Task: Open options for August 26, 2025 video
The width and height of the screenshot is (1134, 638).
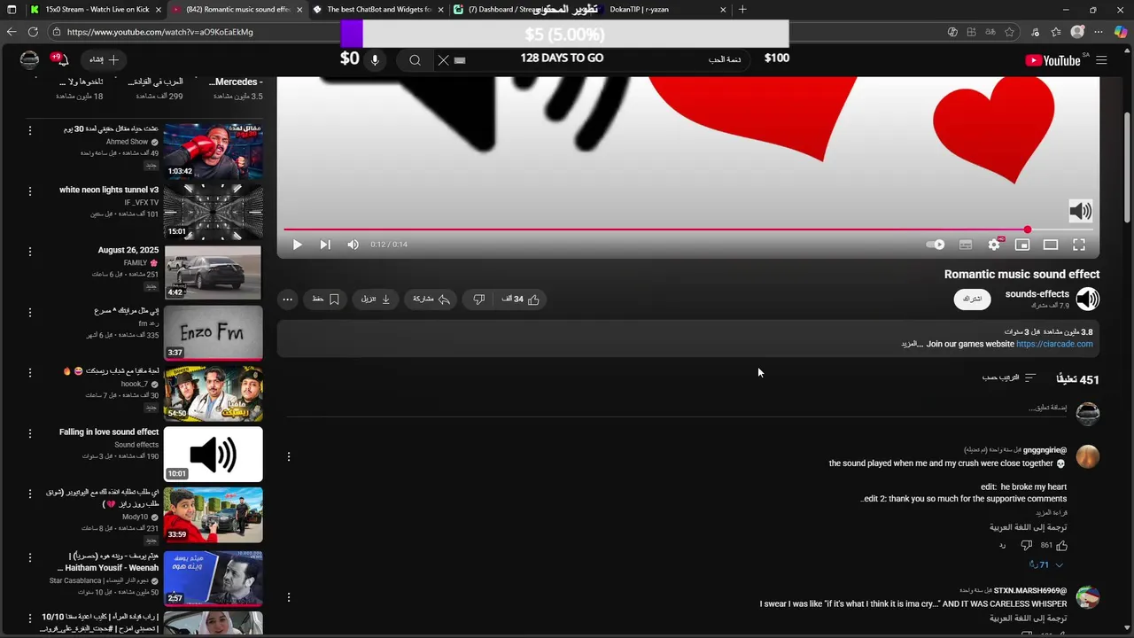Action: (29, 252)
